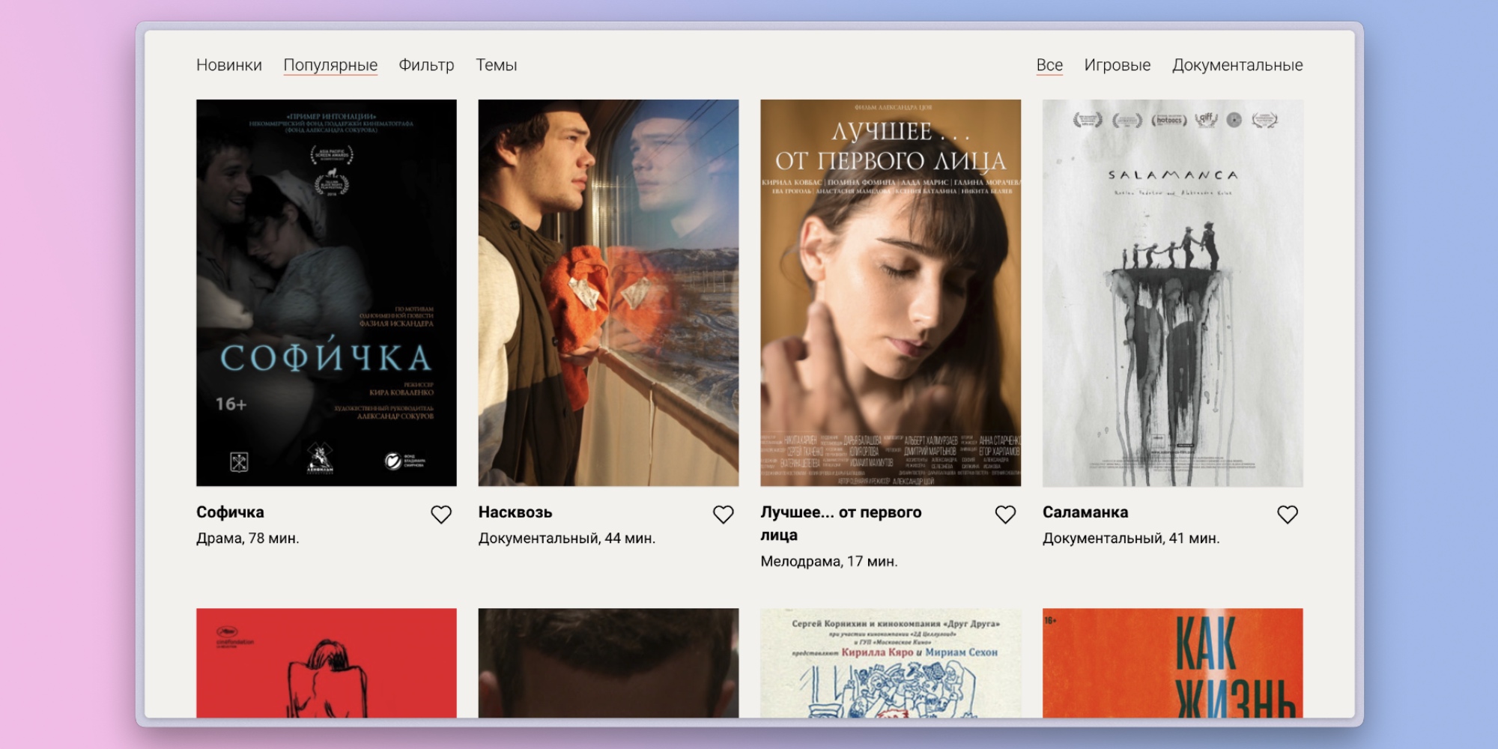Viewport: 1498px width, 749px height.
Task: Filter by Документальные films
Action: point(1237,65)
